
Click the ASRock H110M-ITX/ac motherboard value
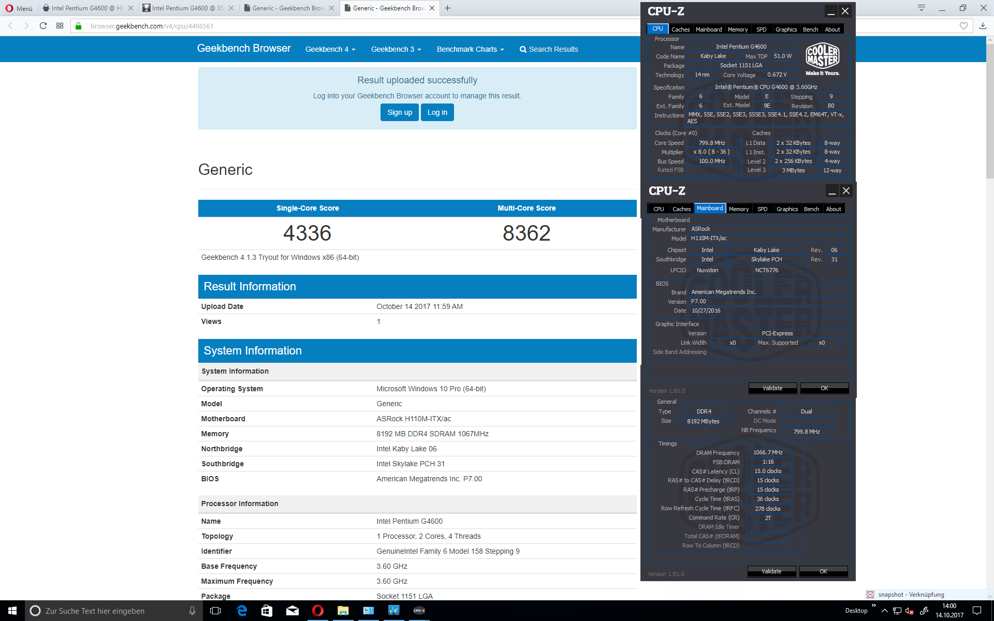pos(414,419)
